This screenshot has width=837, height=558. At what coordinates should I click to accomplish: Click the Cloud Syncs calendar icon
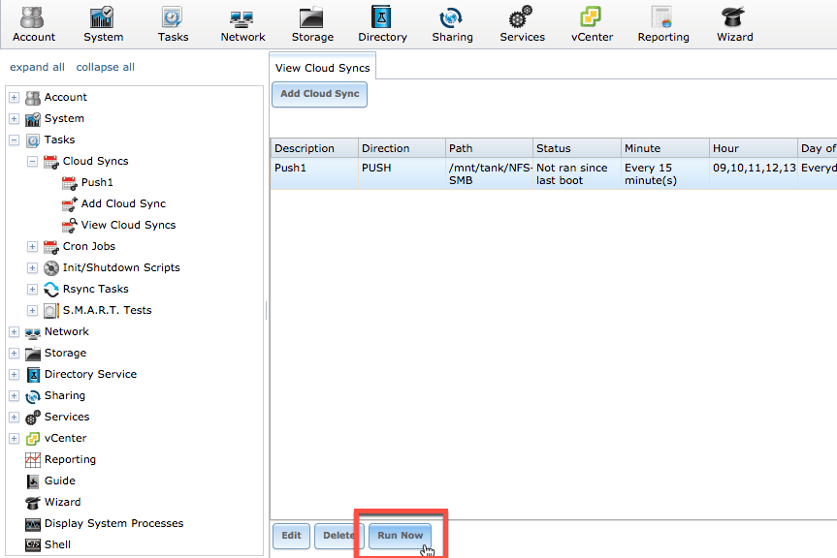[x=51, y=162]
